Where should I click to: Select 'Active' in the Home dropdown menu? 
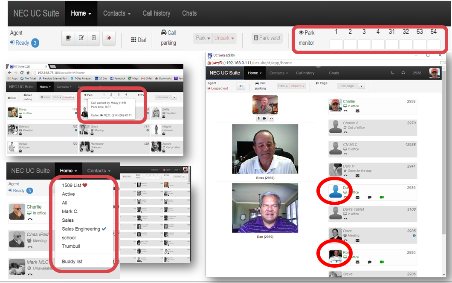(68, 194)
